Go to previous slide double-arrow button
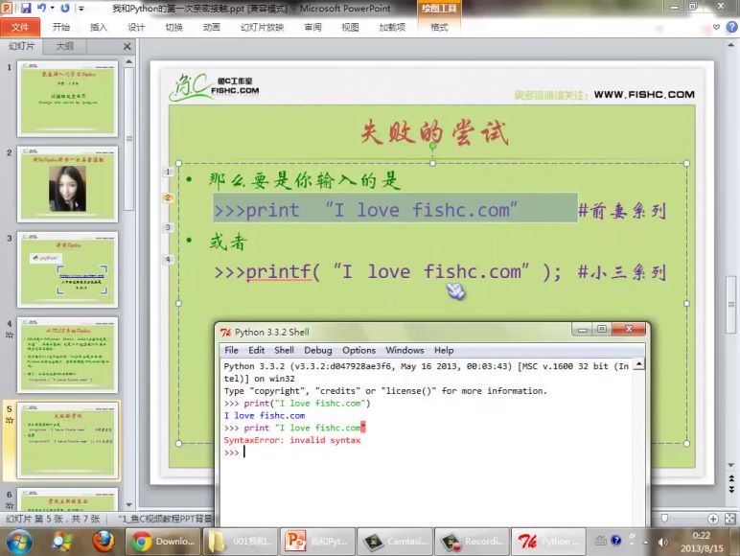 point(731,479)
